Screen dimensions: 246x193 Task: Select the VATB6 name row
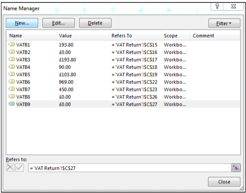[123, 82]
